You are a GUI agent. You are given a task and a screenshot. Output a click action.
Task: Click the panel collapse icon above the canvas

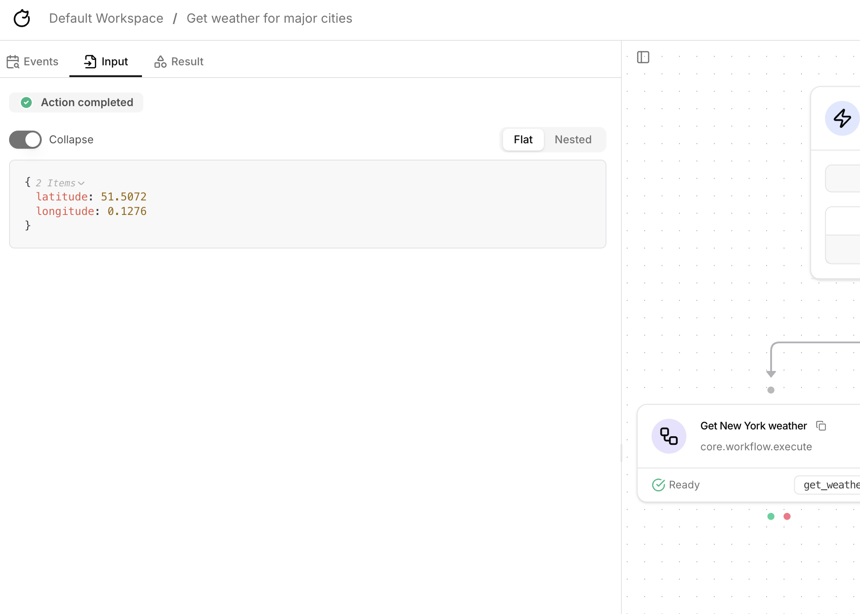pos(643,57)
